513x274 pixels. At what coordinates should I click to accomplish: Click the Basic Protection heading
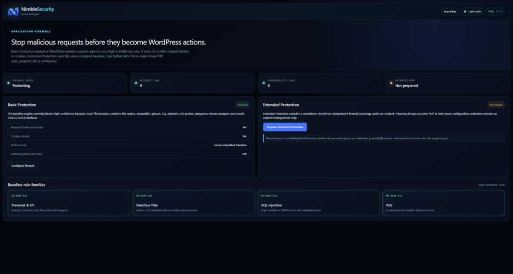click(x=22, y=105)
